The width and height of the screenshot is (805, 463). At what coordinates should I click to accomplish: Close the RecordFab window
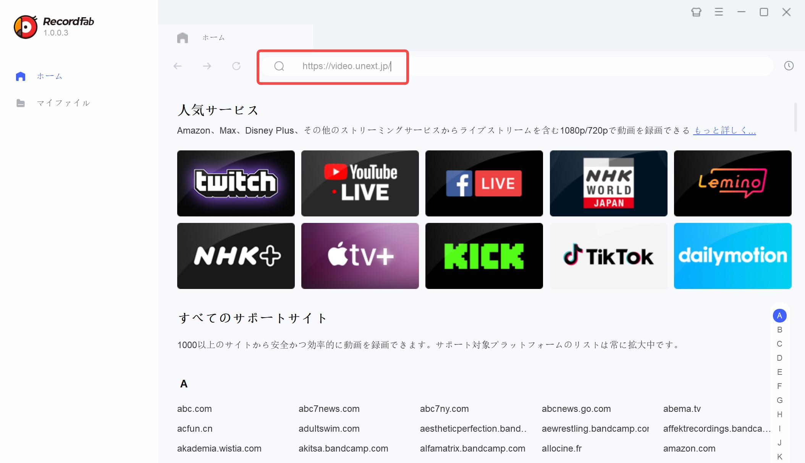click(x=786, y=12)
